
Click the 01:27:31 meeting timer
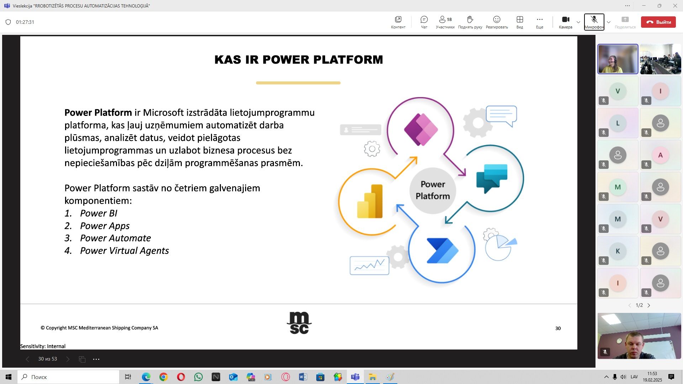click(25, 22)
